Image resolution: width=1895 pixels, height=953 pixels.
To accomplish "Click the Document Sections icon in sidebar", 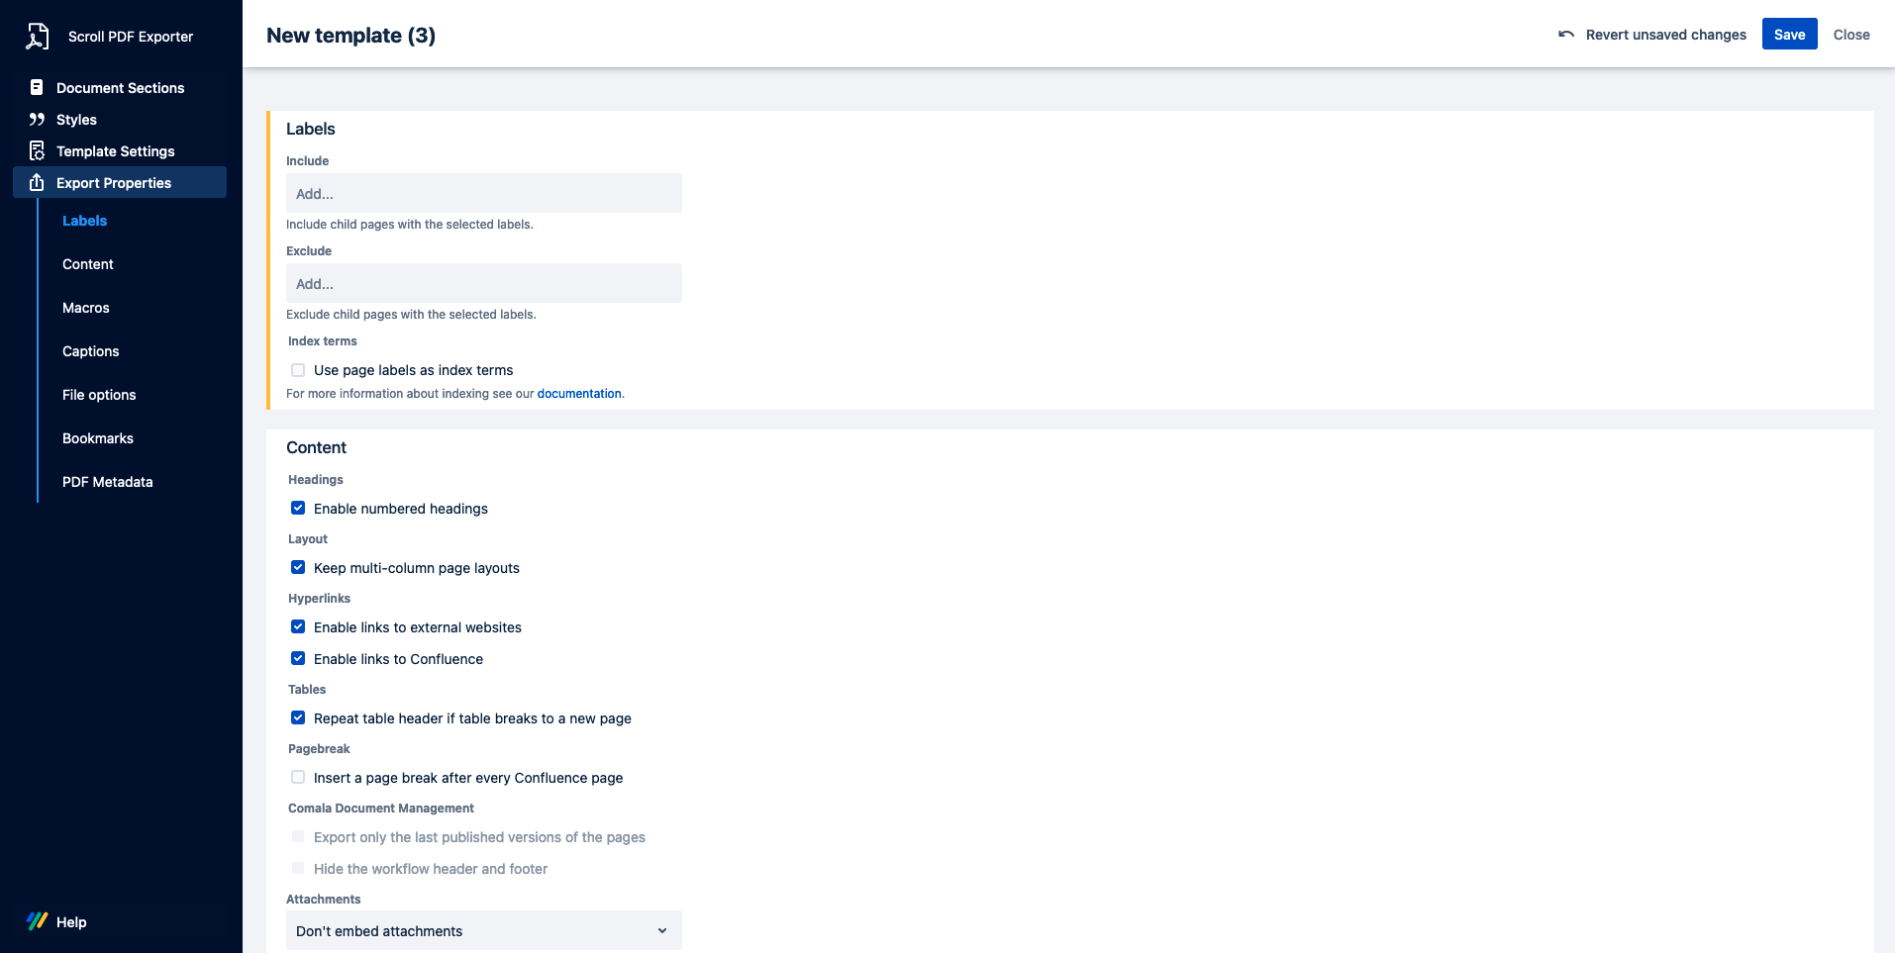I will [37, 88].
